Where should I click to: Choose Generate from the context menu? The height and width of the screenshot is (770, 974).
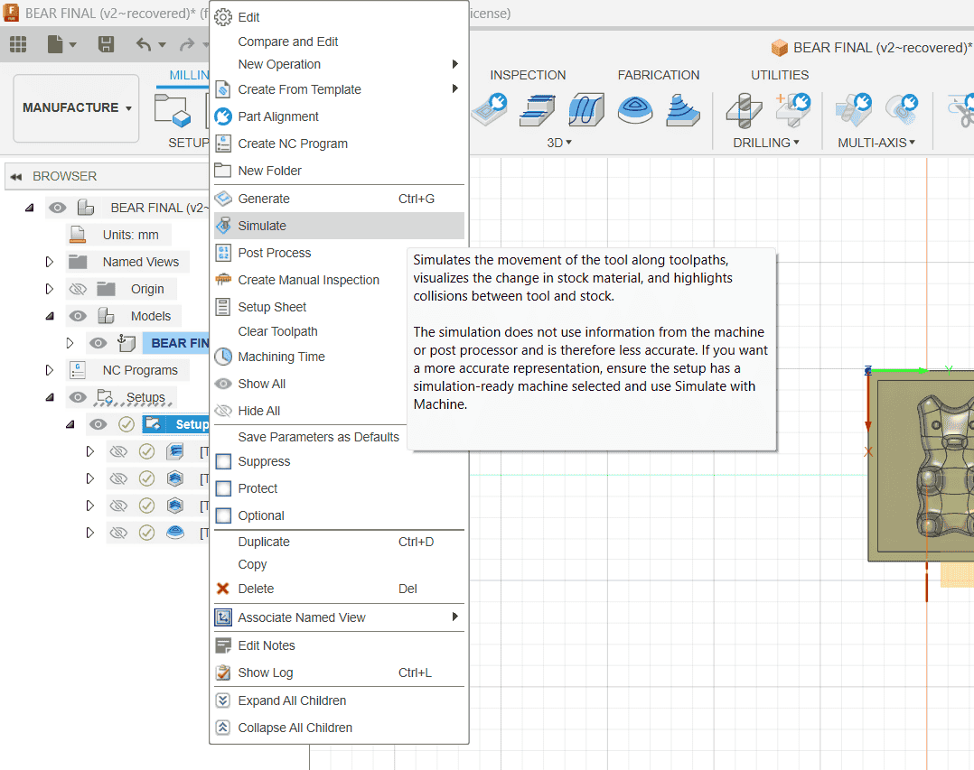click(339, 199)
